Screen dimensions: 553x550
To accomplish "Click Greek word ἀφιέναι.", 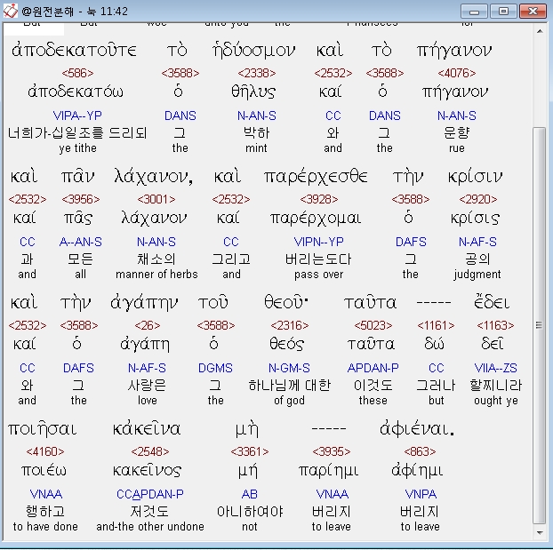I will pyautogui.click(x=417, y=429).
